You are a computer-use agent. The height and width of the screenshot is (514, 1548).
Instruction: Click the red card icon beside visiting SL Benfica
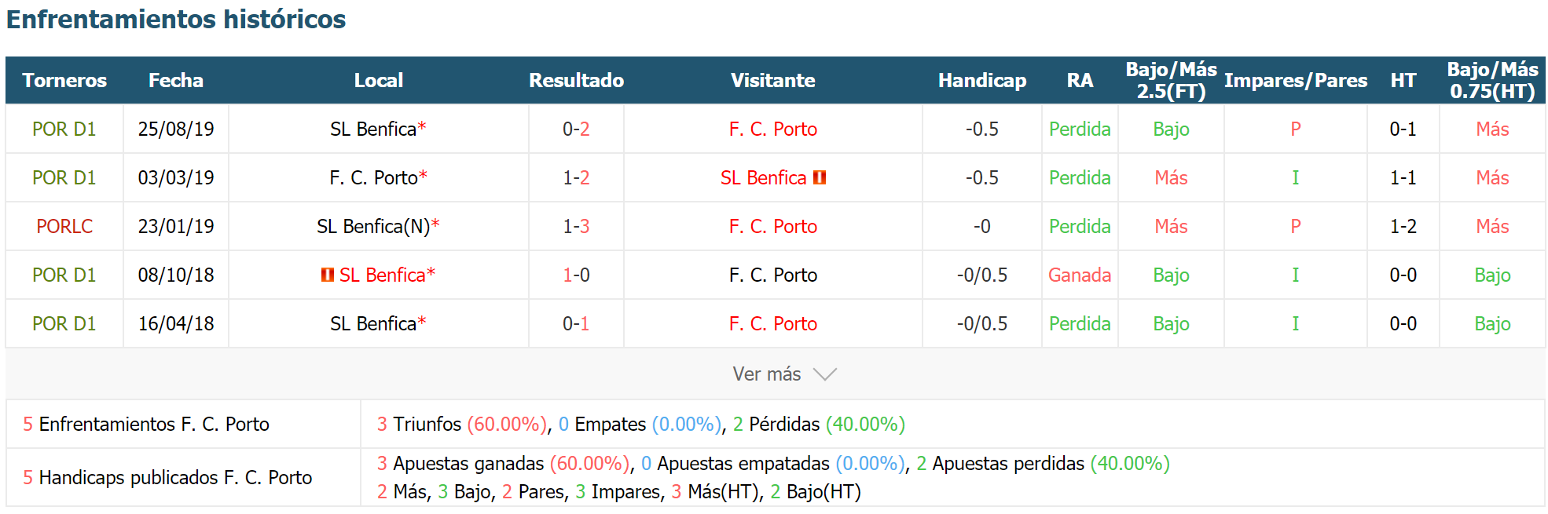point(820,177)
